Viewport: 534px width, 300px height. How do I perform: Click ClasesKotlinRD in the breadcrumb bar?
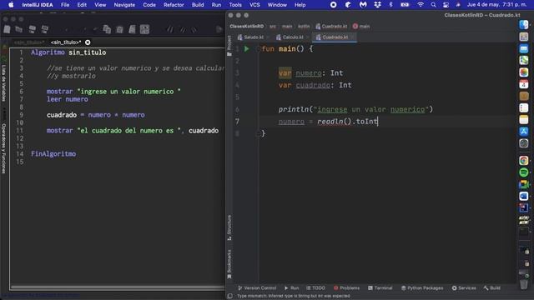click(x=247, y=26)
